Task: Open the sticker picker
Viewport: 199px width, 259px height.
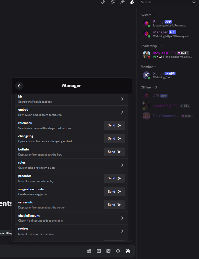Action: pyautogui.click(x=108, y=251)
